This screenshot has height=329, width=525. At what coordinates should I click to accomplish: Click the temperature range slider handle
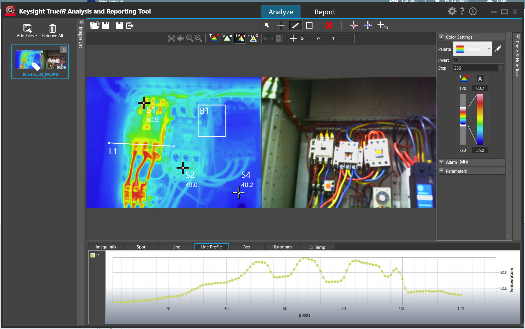[463, 117]
